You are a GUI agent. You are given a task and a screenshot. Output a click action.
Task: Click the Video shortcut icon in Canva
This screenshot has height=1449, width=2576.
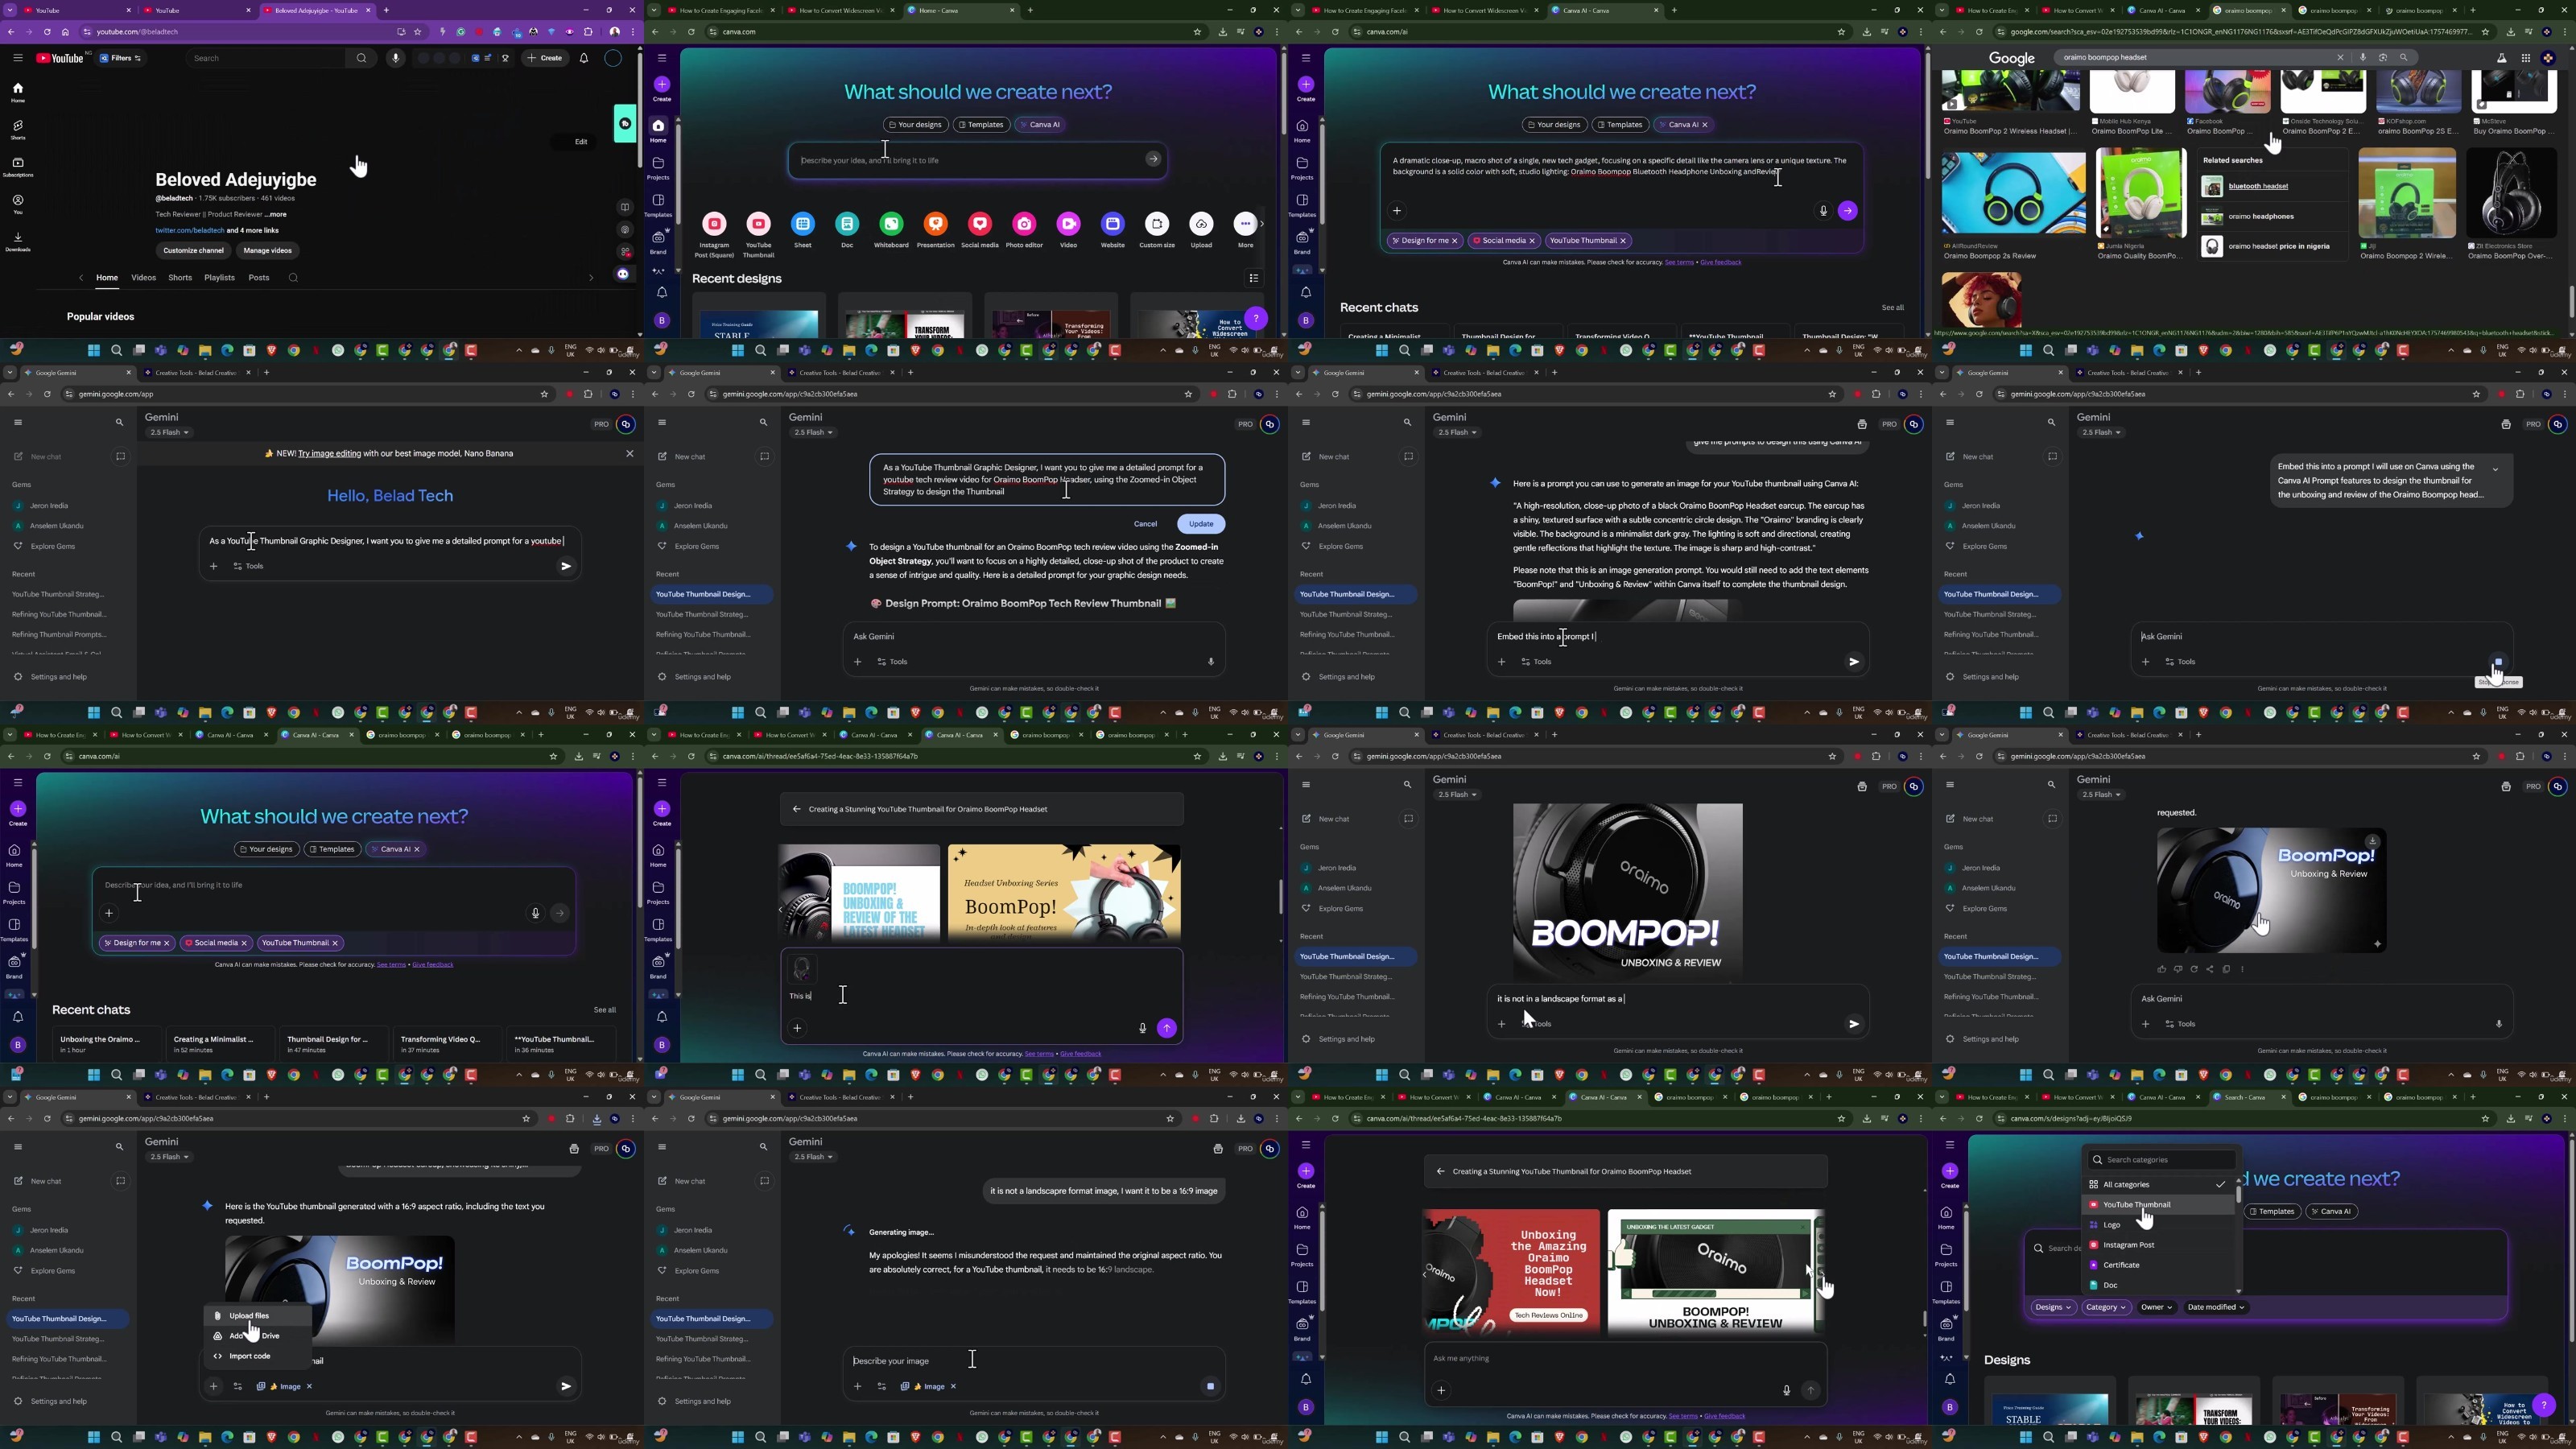(x=1068, y=224)
